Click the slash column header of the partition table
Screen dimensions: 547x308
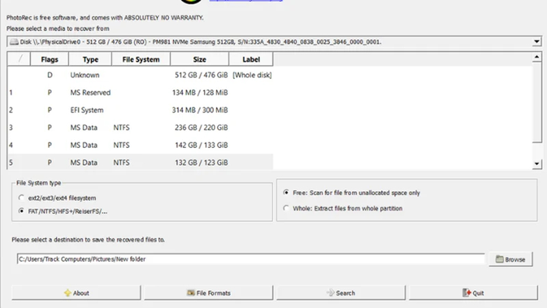(19, 60)
